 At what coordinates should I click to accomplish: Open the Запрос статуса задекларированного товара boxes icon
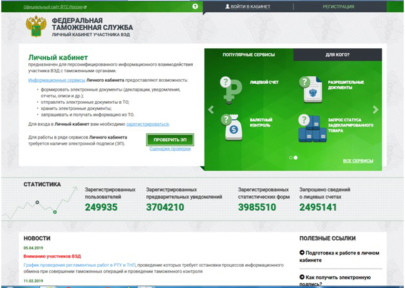pyautogui.click(x=313, y=128)
